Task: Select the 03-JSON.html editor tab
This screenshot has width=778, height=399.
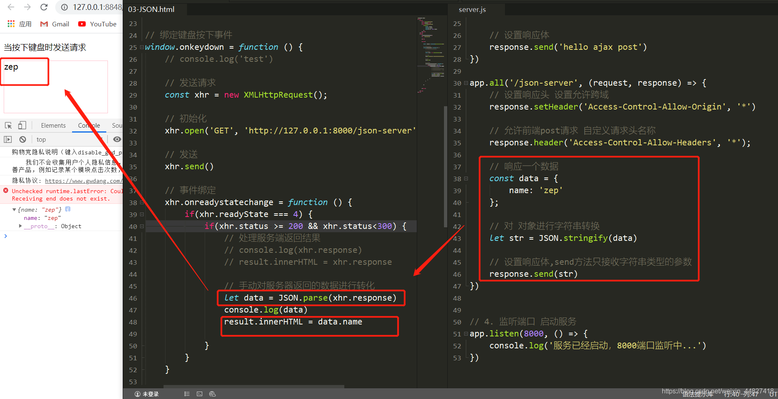Action: click(151, 9)
